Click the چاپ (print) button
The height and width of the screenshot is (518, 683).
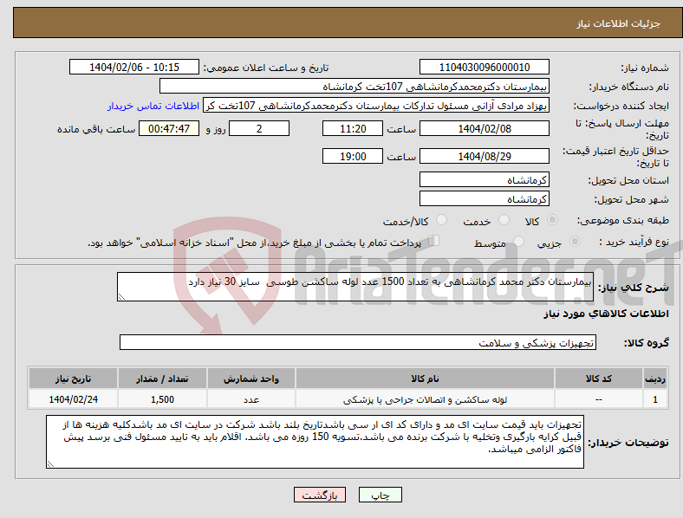(x=380, y=495)
